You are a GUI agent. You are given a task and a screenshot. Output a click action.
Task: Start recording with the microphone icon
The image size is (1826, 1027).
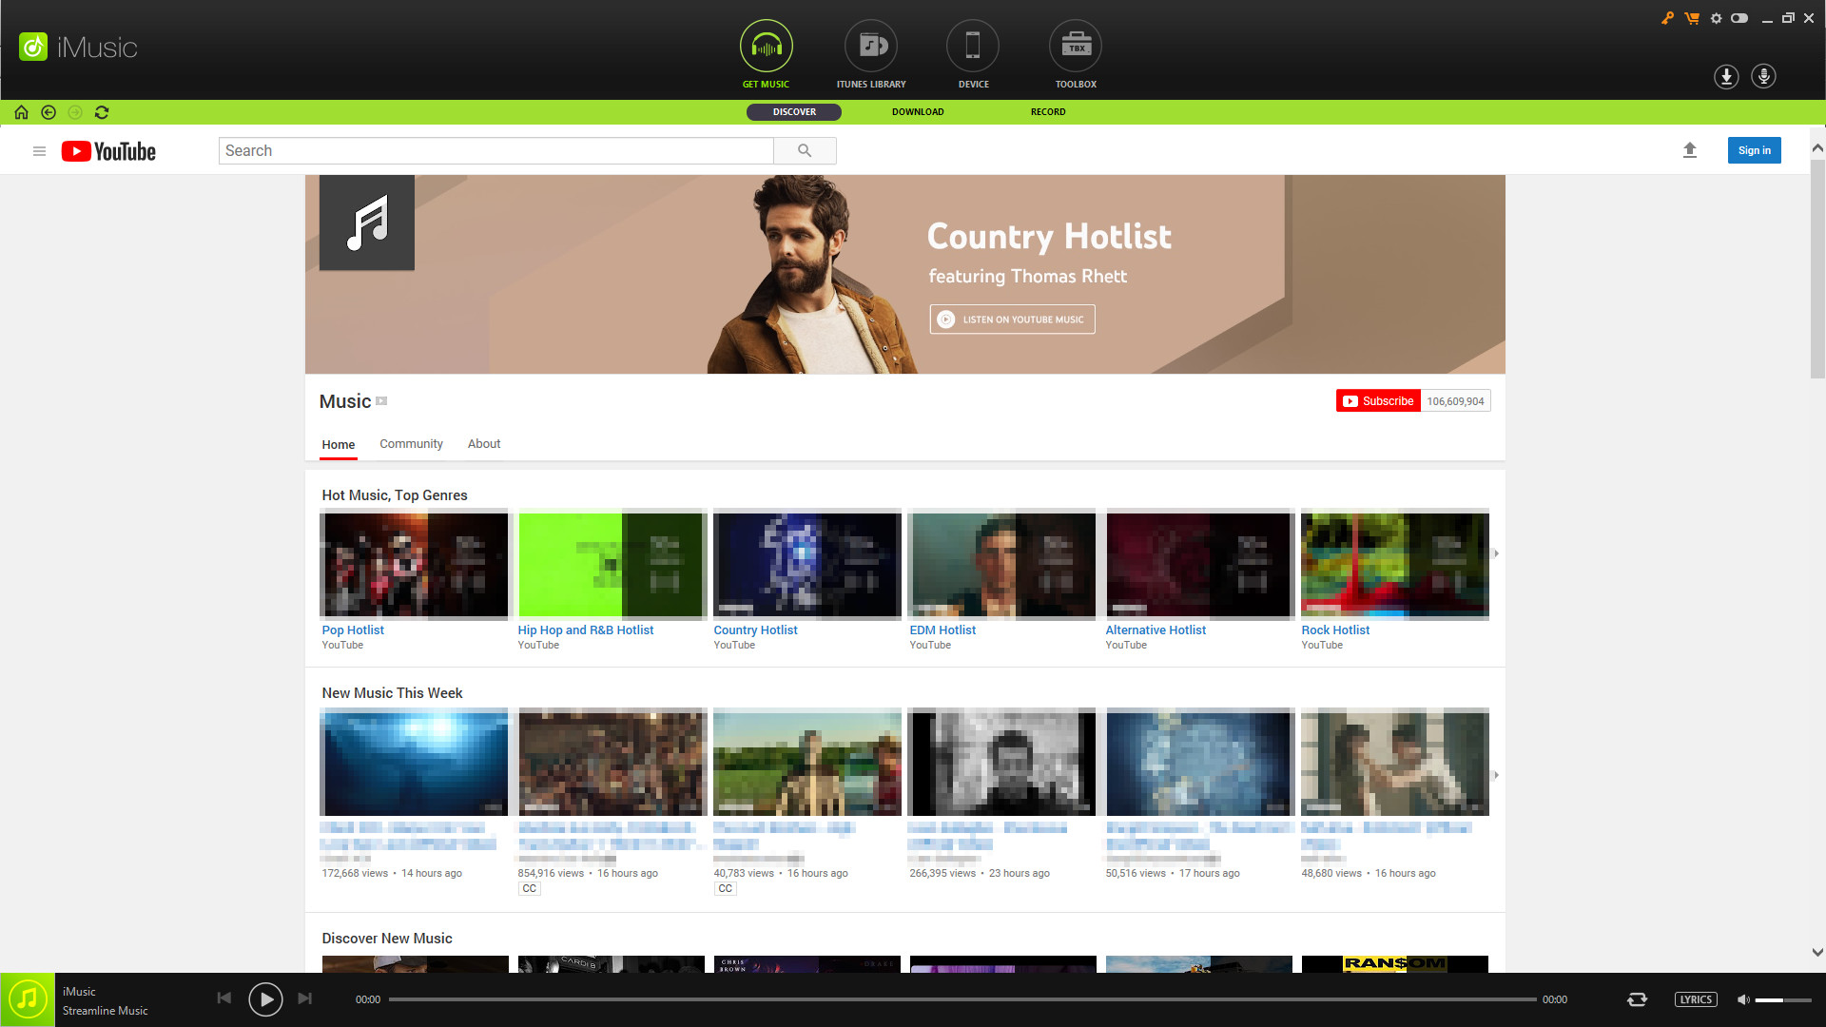[1764, 77]
